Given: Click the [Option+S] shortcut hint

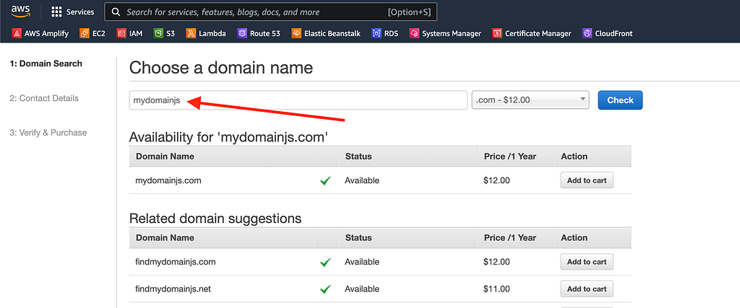Looking at the screenshot, I should [x=409, y=12].
